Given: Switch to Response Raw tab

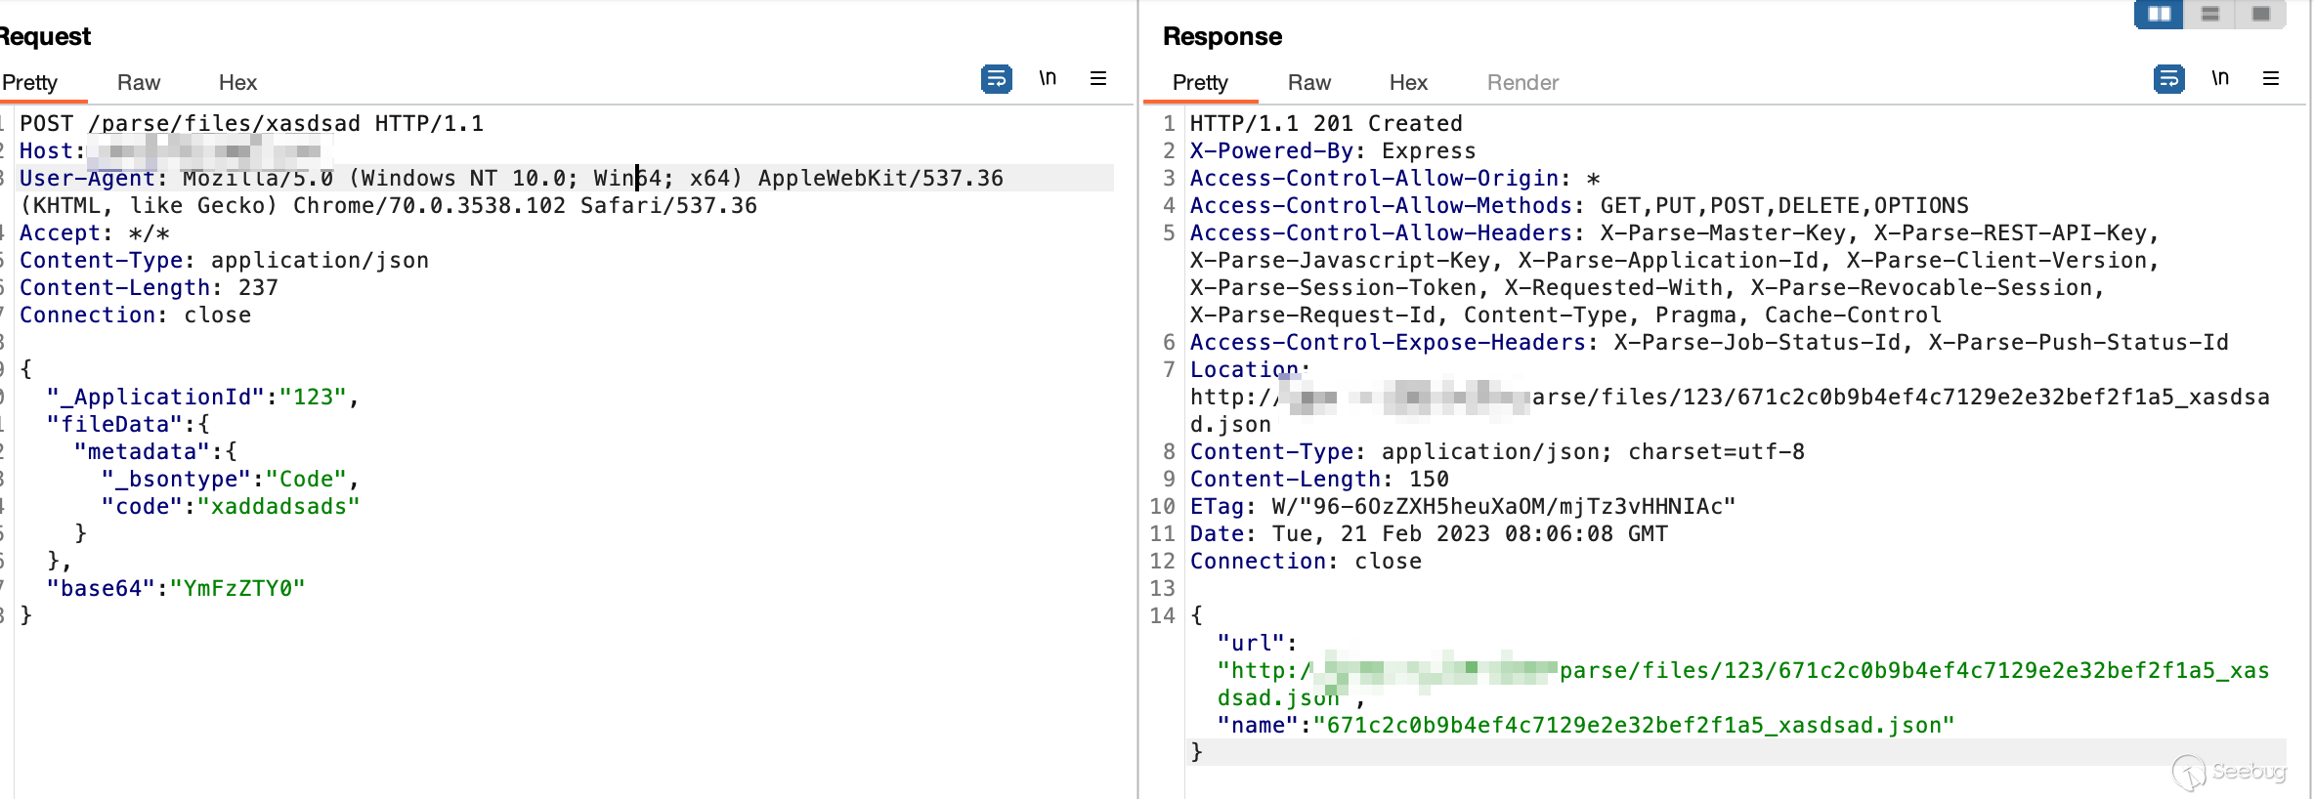Looking at the screenshot, I should 1309,83.
